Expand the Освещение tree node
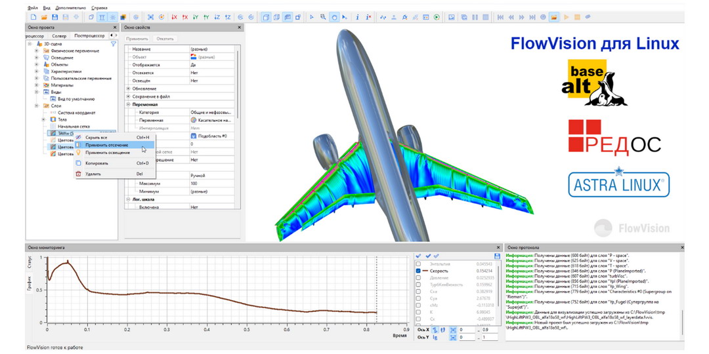 coord(37,58)
